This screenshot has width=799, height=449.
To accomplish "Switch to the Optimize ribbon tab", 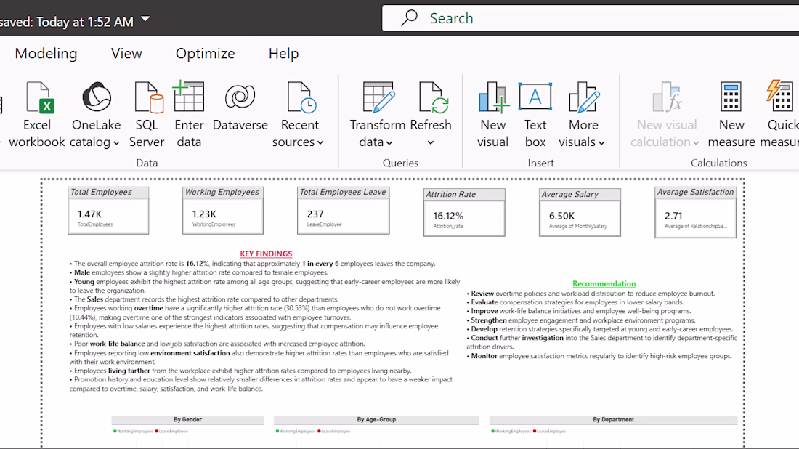I will pos(206,54).
